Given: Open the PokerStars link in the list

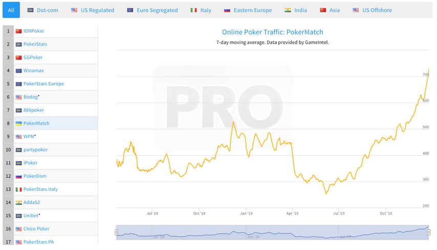Looking at the screenshot, I should click(x=35, y=44).
